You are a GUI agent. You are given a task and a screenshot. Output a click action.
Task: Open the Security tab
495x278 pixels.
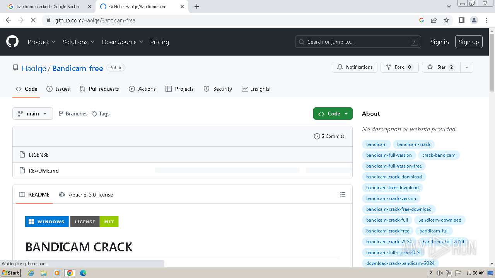tap(218, 89)
